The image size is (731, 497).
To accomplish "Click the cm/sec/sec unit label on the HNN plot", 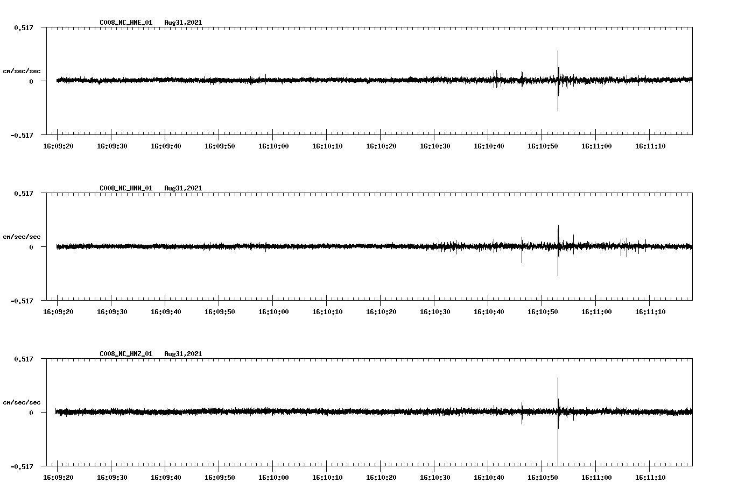I will [22, 237].
